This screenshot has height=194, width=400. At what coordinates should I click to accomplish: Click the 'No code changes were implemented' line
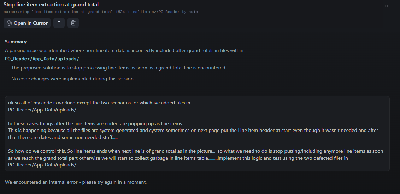click(73, 79)
